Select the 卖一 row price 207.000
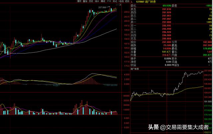Screen dimensions: 213x134 coord(166,22)
